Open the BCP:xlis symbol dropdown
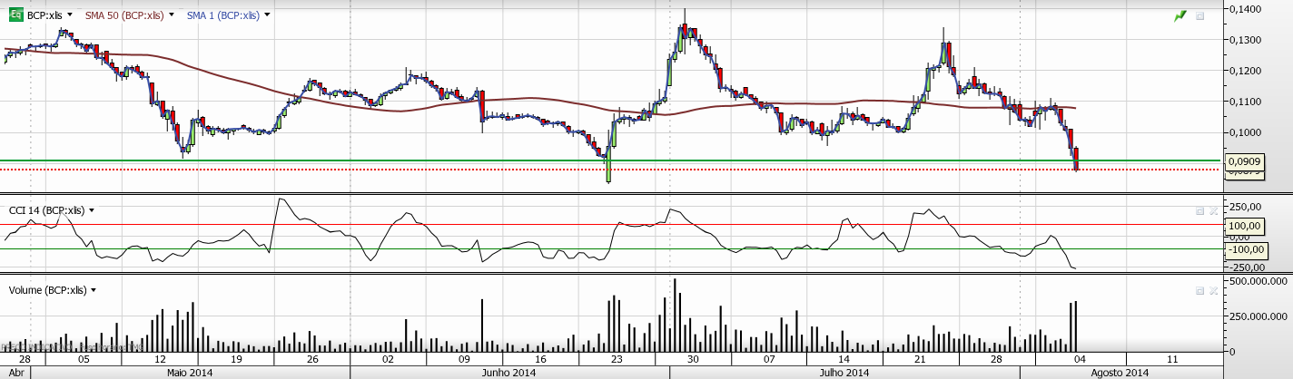Viewport: 1293px width, 379px height. click(70, 15)
